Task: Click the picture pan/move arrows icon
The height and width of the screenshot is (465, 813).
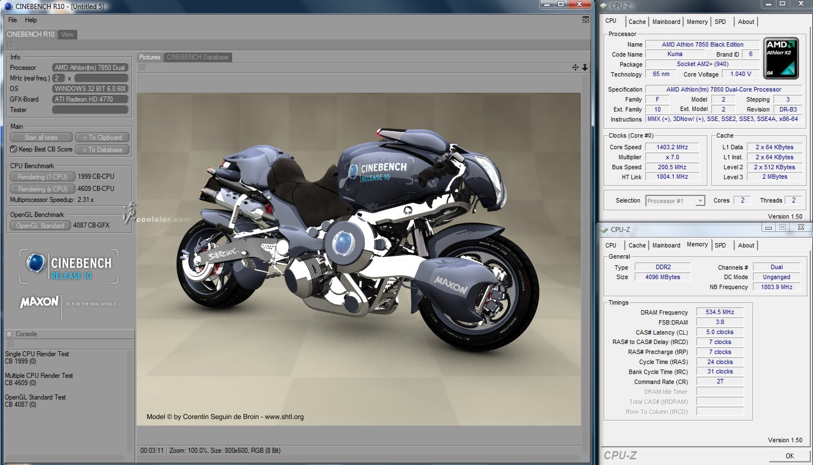Action: (x=575, y=67)
